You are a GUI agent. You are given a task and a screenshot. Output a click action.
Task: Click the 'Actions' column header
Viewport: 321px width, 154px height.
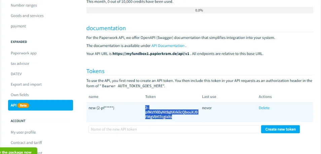265,97
